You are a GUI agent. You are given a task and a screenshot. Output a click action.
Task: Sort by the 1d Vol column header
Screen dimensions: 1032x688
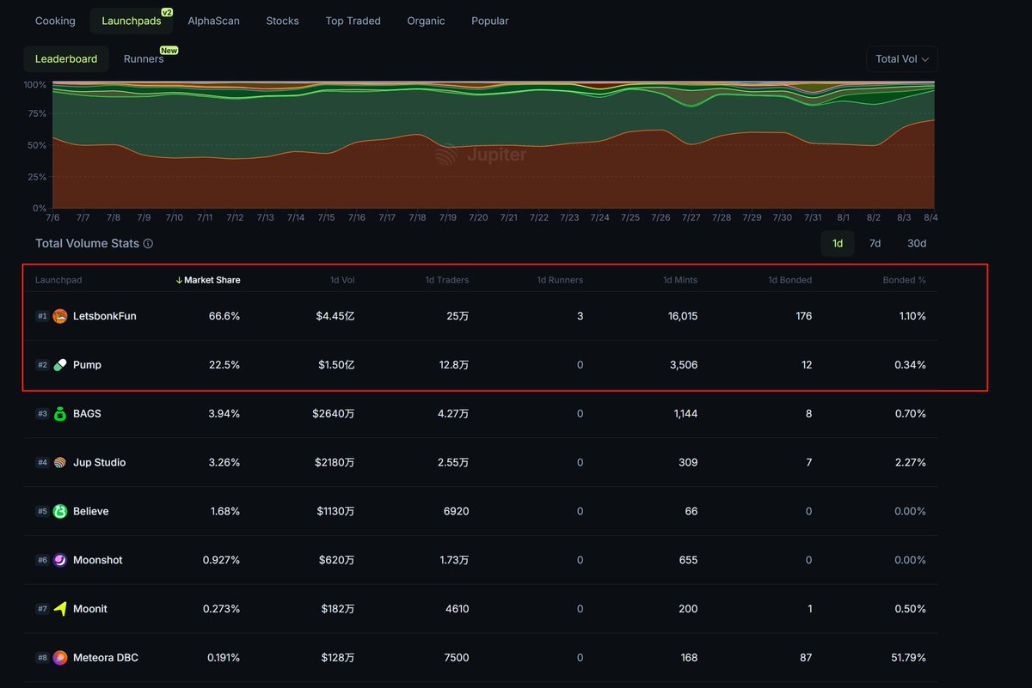[341, 280]
